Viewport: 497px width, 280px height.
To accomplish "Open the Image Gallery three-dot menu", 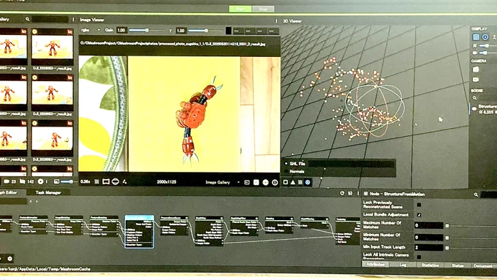I will pyautogui.click(x=73, y=20).
